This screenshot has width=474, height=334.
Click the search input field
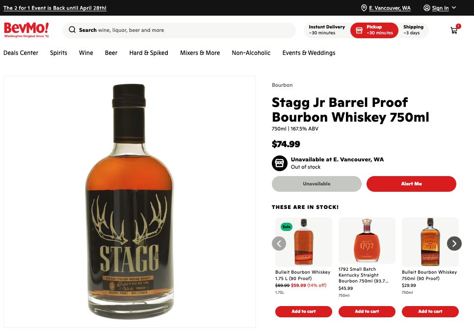tap(179, 30)
